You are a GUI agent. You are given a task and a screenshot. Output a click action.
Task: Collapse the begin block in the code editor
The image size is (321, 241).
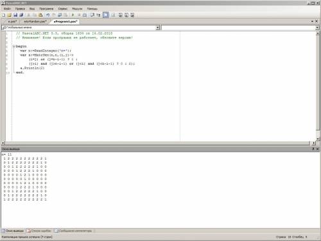(14, 46)
